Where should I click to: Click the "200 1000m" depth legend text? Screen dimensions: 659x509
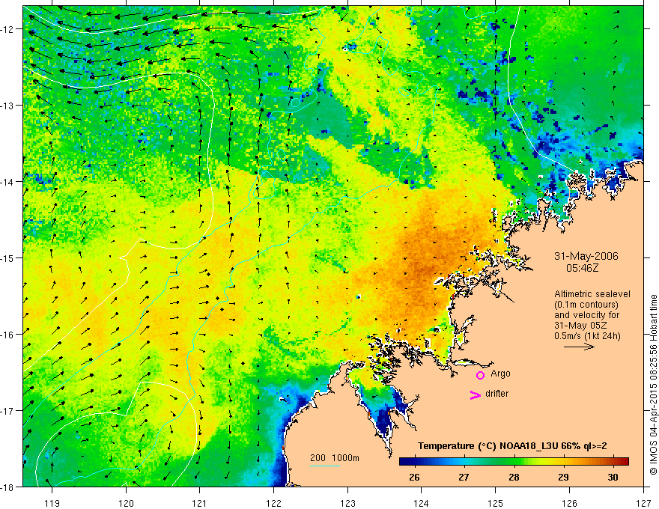point(335,458)
